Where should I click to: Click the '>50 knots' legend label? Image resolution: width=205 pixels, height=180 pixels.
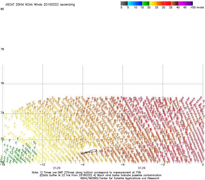197,7
